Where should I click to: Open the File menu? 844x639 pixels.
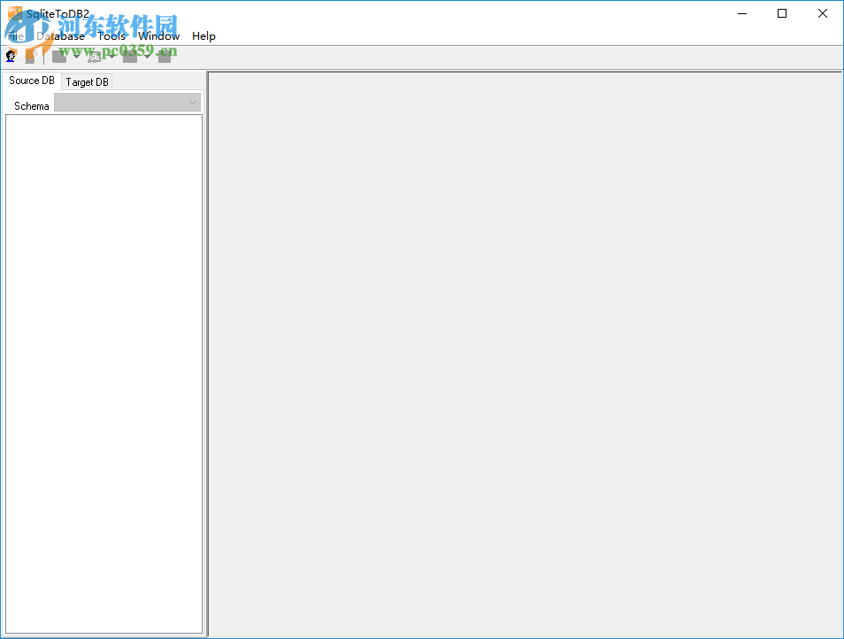(14, 36)
